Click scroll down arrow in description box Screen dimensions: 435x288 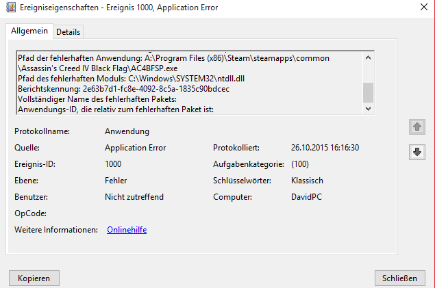(368, 109)
